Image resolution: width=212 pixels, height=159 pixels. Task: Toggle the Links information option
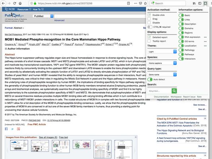pos(181,19)
